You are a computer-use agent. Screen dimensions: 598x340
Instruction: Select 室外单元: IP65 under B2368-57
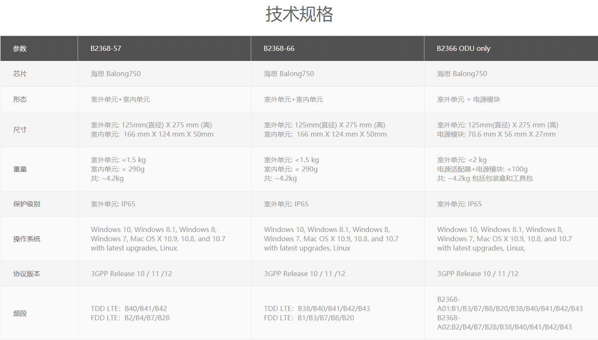tap(113, 204)
